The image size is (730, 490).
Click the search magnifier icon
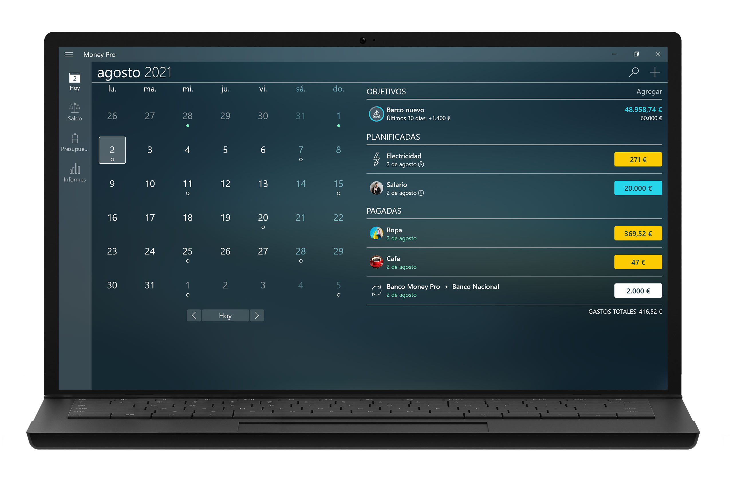click(x=636, y=72)
